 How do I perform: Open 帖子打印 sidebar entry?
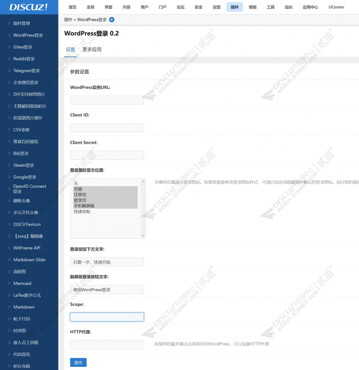pyautogui.click(x=22, y=319)
